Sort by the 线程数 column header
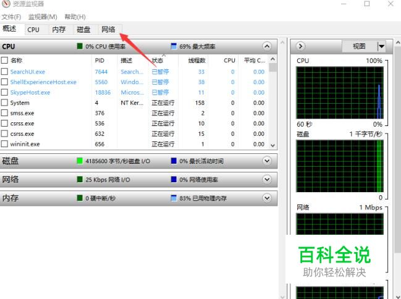 (x=196, y=61)
